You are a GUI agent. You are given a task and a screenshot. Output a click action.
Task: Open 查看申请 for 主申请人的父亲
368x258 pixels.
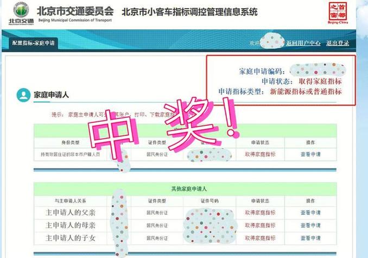click(310, 212)
